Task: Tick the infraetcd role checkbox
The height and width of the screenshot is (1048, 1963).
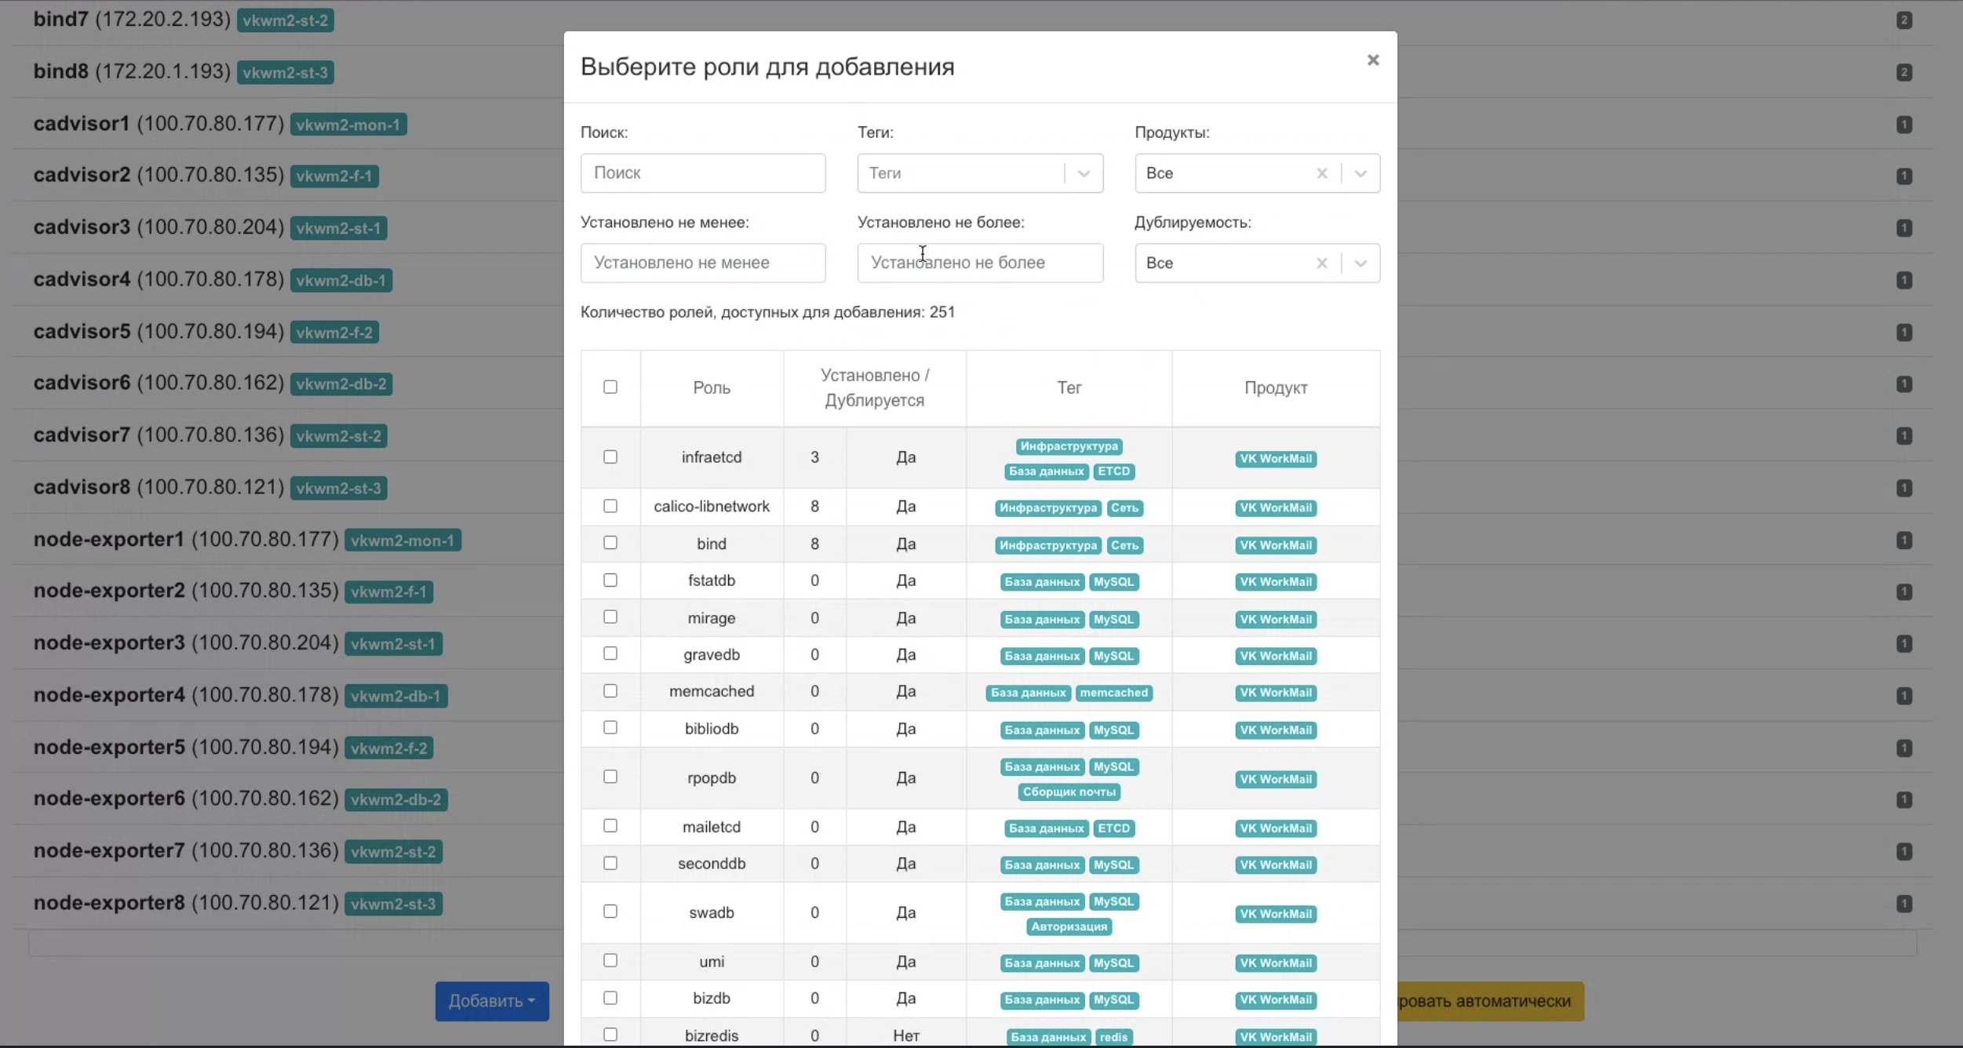Action: click(x=610, y=457)
